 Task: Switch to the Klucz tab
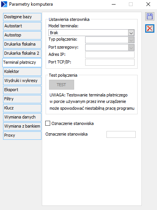coord(22,108)
